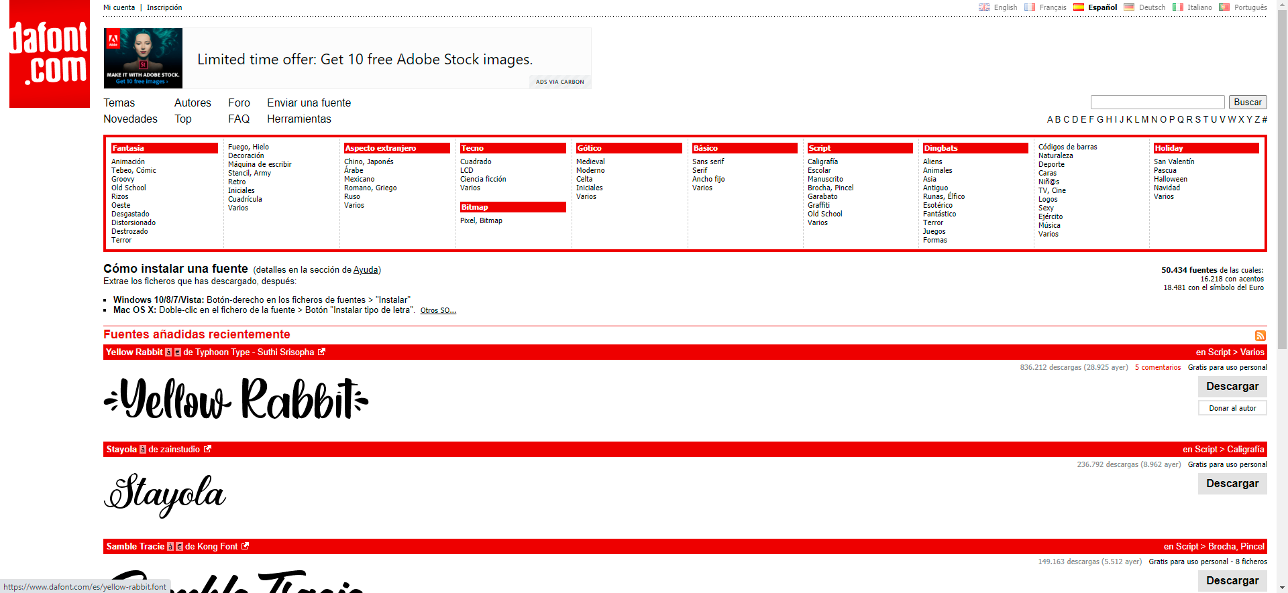Select the Caligrafía category under Script
Screen dimensions: 1288x593
point(822,161)
